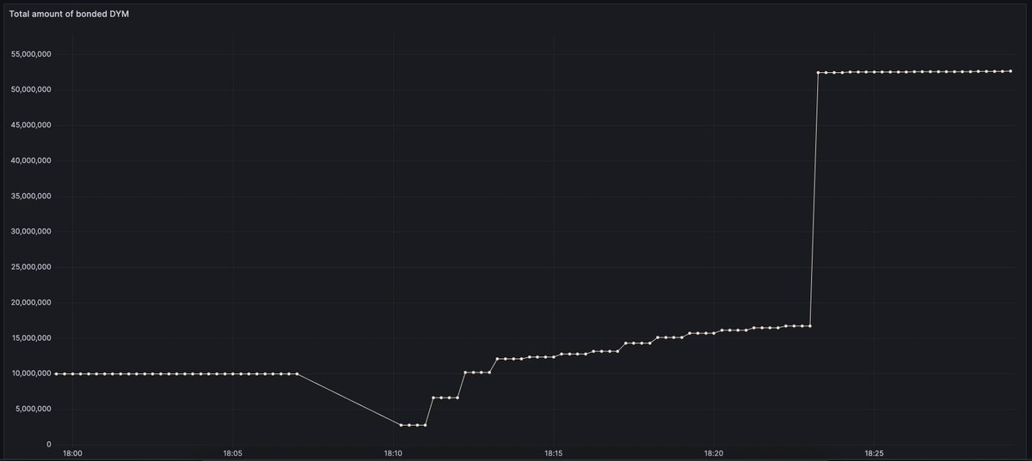Viewport: 1032px width, 461px height.
Task: Select the first low data point after the drop
Action: coord(402,425)
